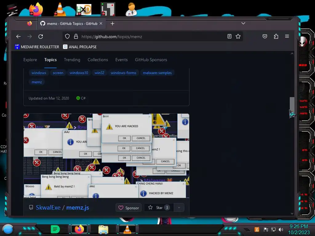Click the windows-forms topic tag
Screen dimensions: 315x236
click(x=123, y=73)
